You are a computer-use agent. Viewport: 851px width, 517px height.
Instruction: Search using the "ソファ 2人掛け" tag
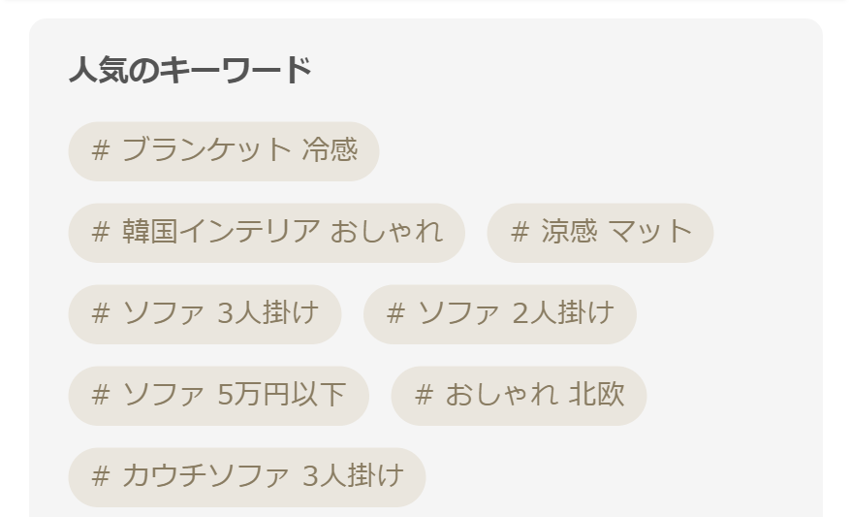click(499, 314)
